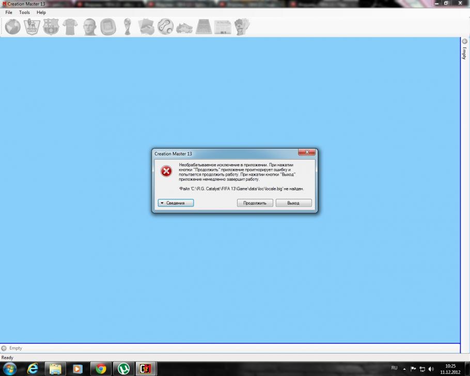Open Windows Media Player from taskbar
The image size is (470, 376).
(x=77, y=369)
